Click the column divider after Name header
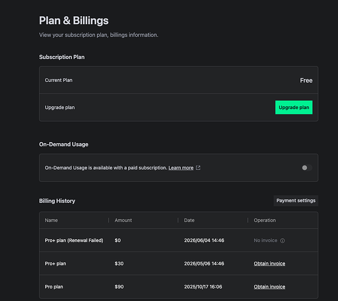 point(108,220)
